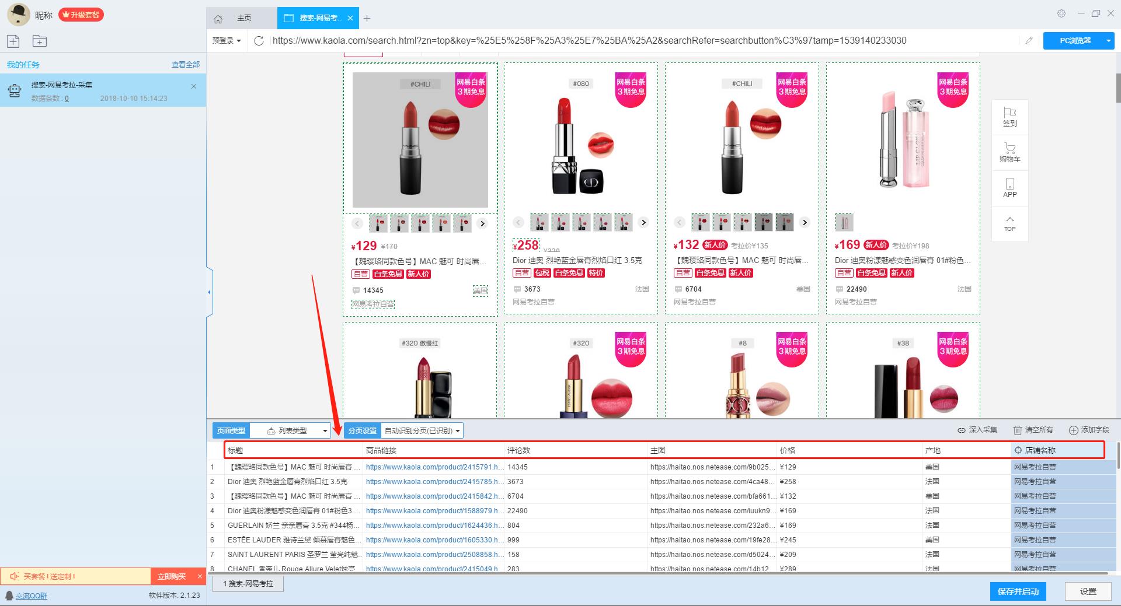1121x606 pixels.
Task: Click the 标题 column header
Action: pos(294,450)
